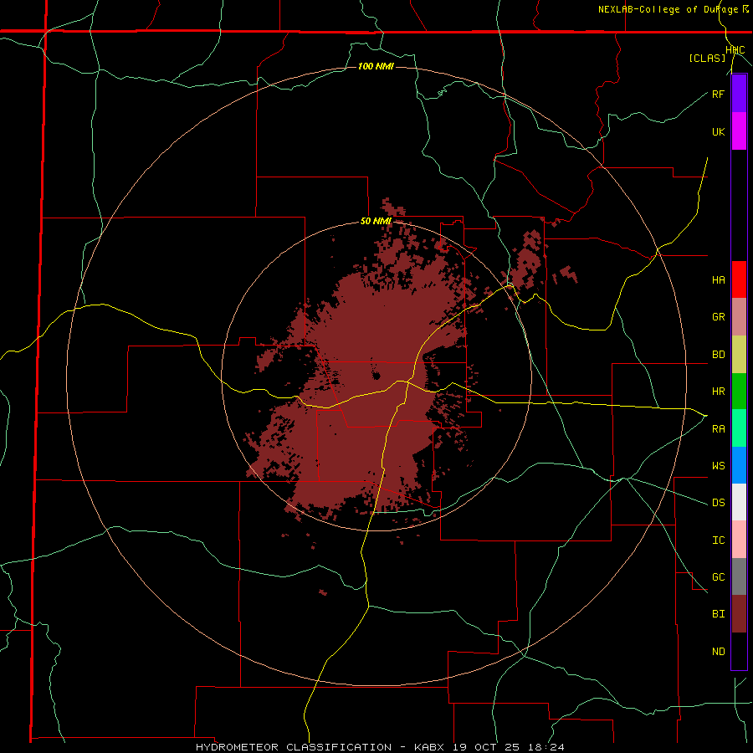Image resolution: width=753 pixels, height=753 pixels.
Task: Click the 50 NMI range ring label
Action: [376, 222]
